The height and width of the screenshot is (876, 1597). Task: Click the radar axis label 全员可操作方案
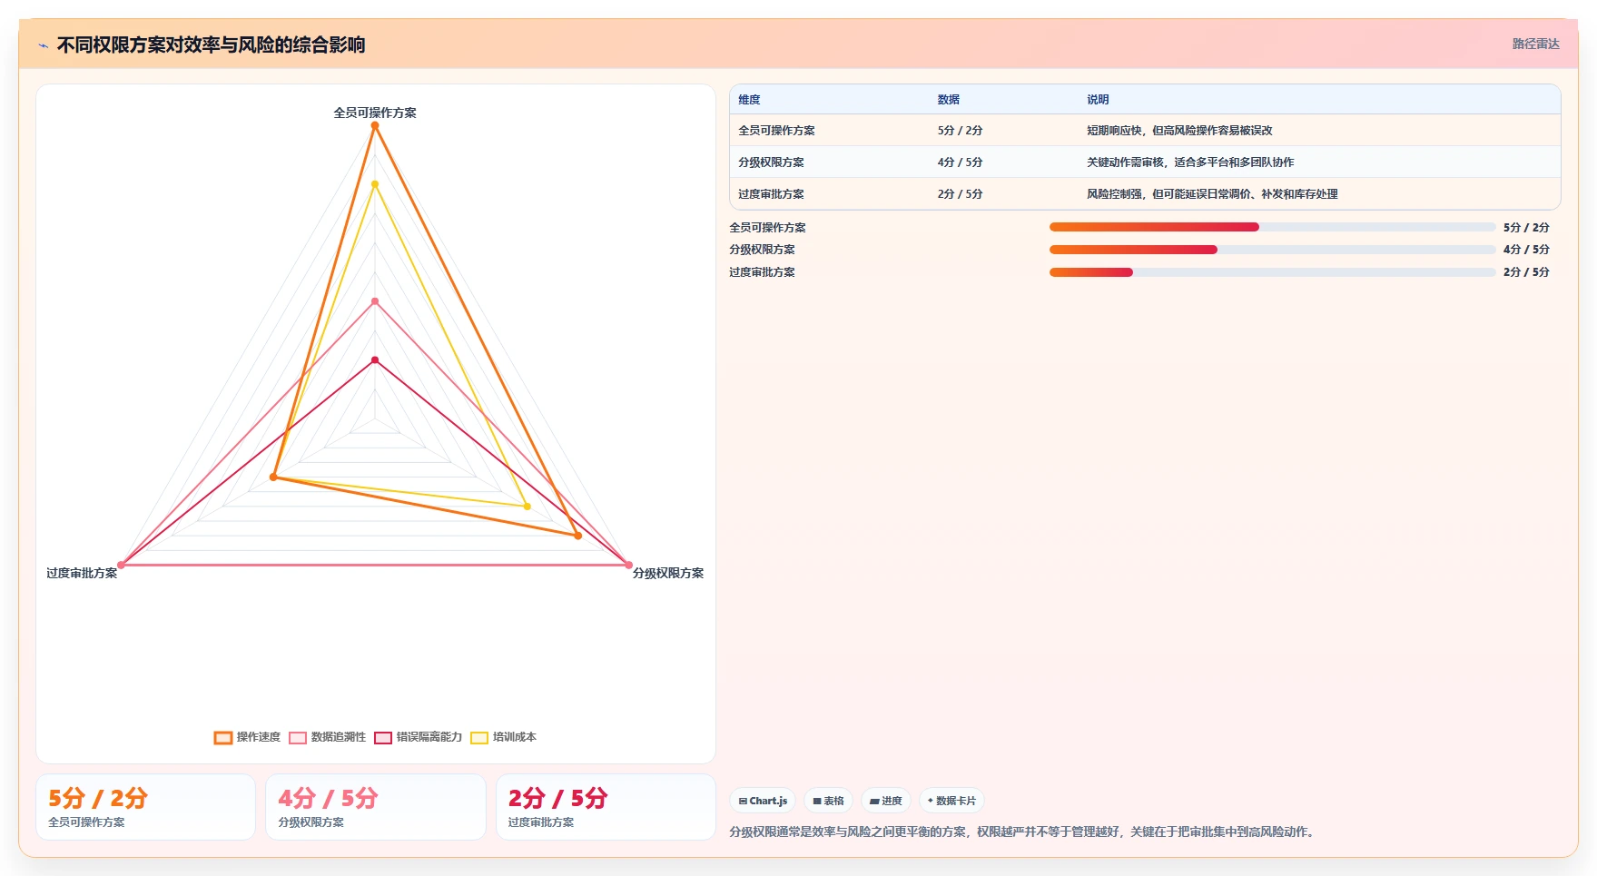click(375, 113)
